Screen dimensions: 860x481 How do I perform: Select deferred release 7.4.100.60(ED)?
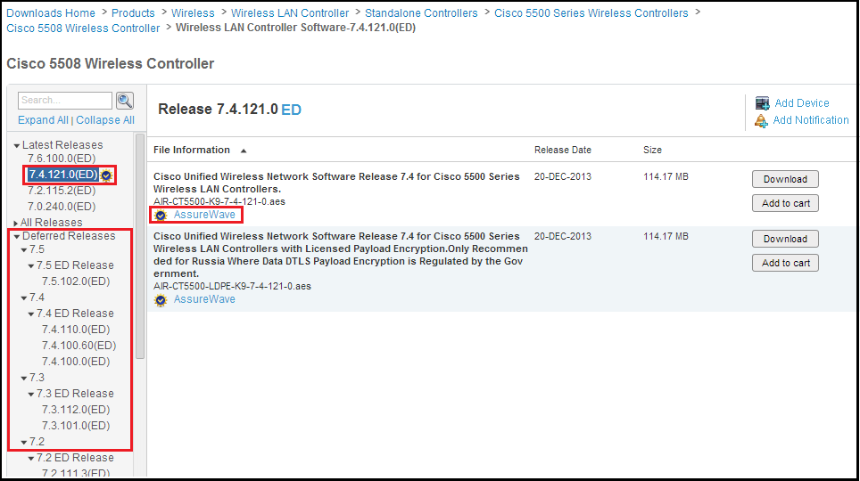[79, 346]
